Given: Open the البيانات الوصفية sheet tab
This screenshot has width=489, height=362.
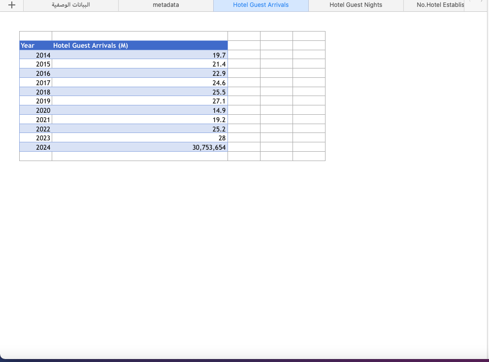Looking at the screenshot, I should tap(71, 5).
